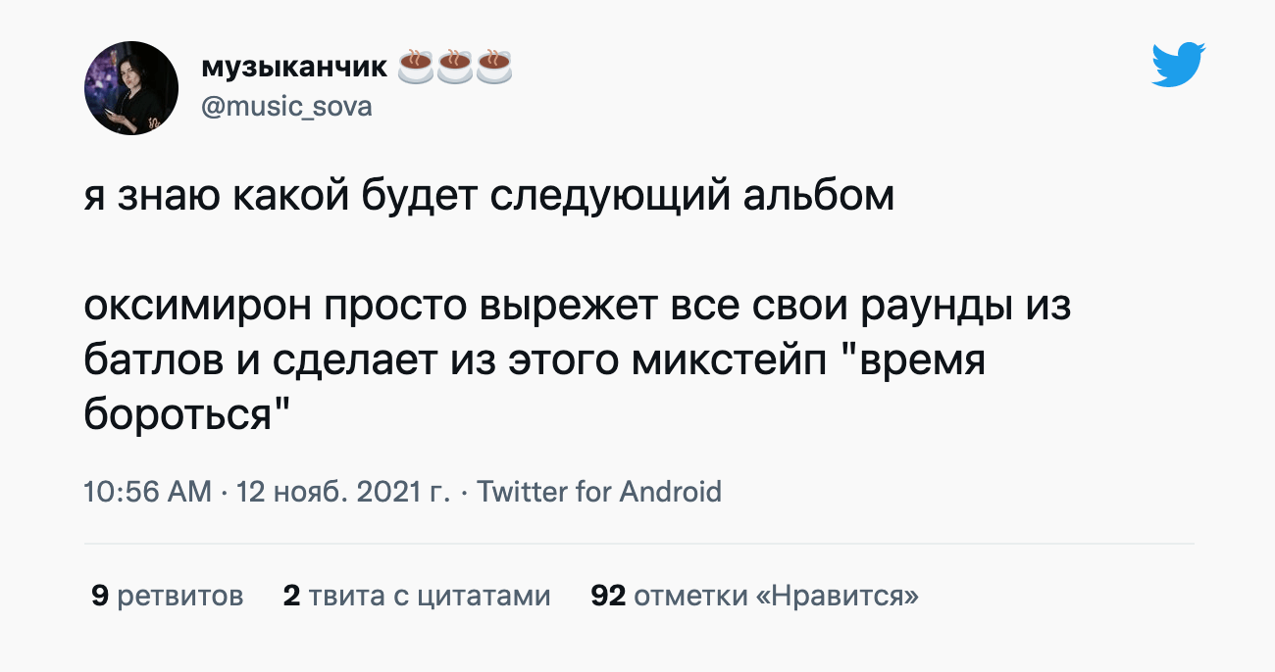The image size is (1275, 672).
Task: Click the blue Twitter bird logo
Action: [1178, 66]
